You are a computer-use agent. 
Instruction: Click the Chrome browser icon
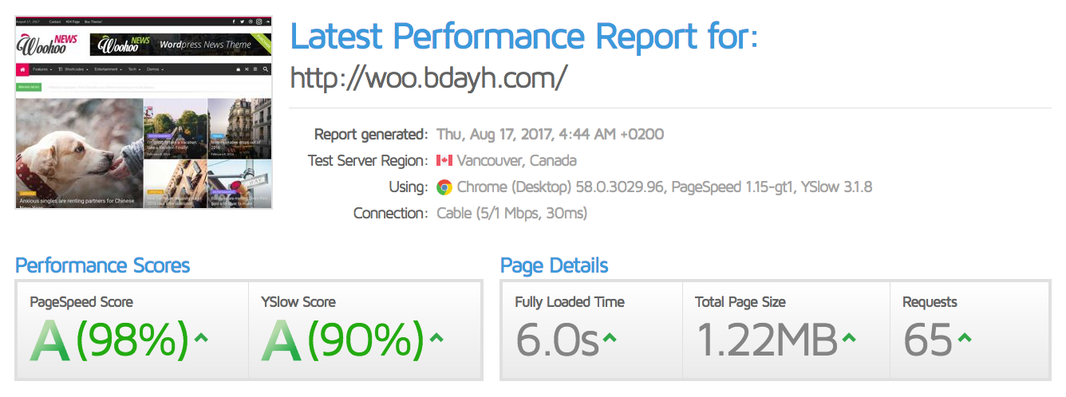pyautogui.click(x=444, y=187)
